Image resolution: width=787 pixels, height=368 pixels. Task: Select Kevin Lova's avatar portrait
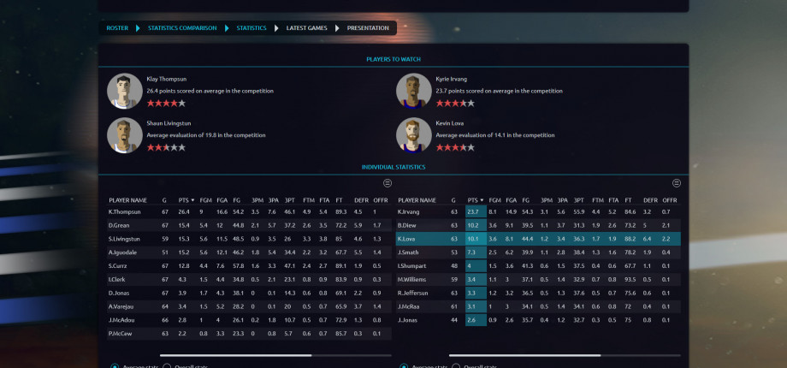[x=413, y=135]
